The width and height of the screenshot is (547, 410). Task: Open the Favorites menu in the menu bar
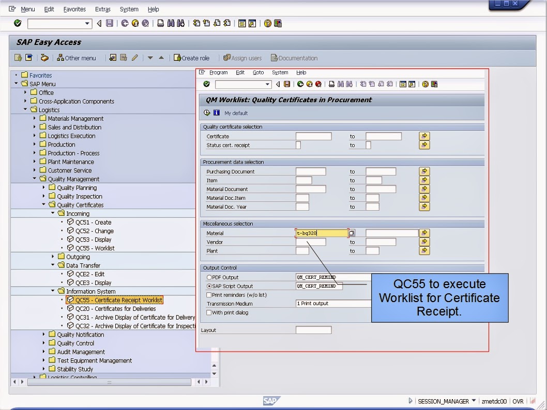click(x=74, y=9)
